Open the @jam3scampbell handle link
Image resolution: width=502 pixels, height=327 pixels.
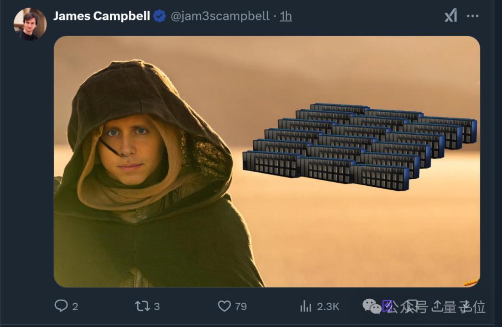pyautogui.click(x=220, y=16)
